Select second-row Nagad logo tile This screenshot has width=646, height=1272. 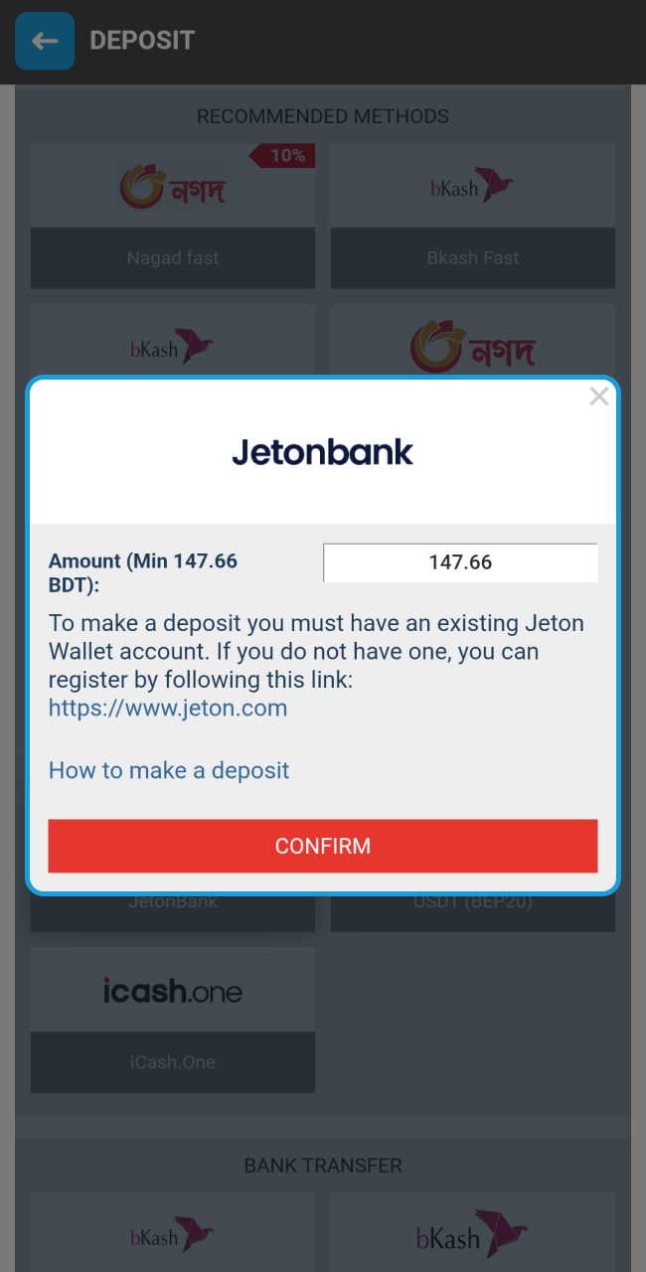pos(473,341)
